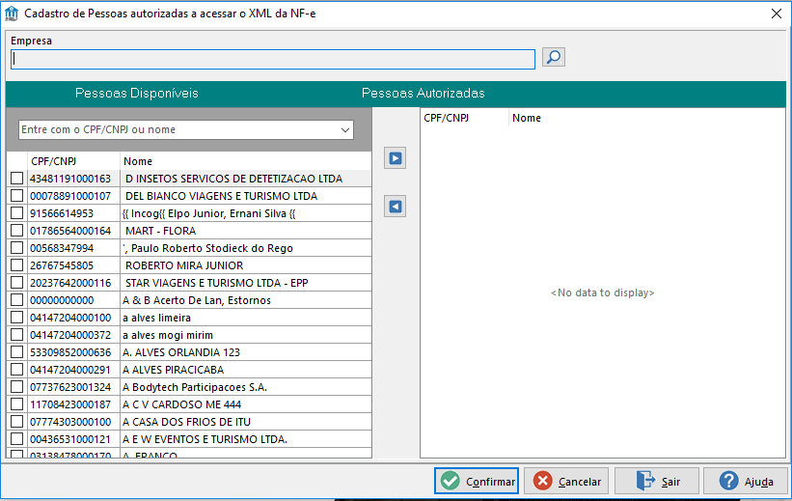Tick the checkbox for A. ALVES ORLANDIA 123
792x501 pixels.
(x=17, y=352)
